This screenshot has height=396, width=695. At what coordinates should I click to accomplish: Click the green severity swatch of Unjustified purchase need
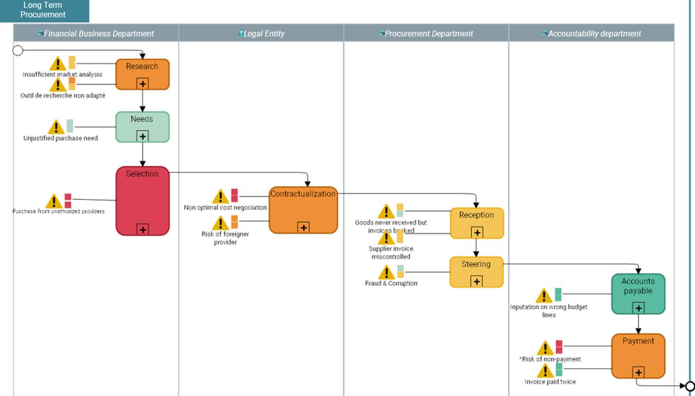click(70, 126)
